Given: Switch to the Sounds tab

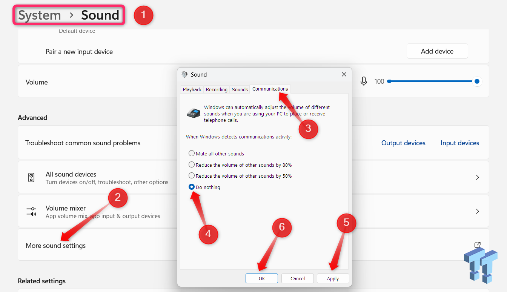Looking at the screenshot, I should coord(240,89).
